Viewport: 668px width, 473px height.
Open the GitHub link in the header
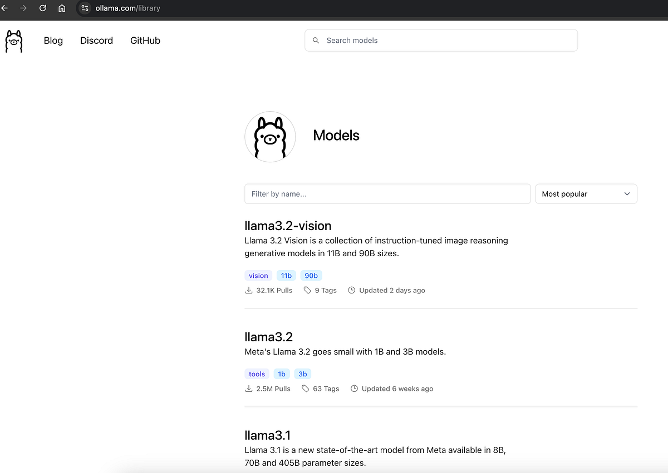coord(145,40)
